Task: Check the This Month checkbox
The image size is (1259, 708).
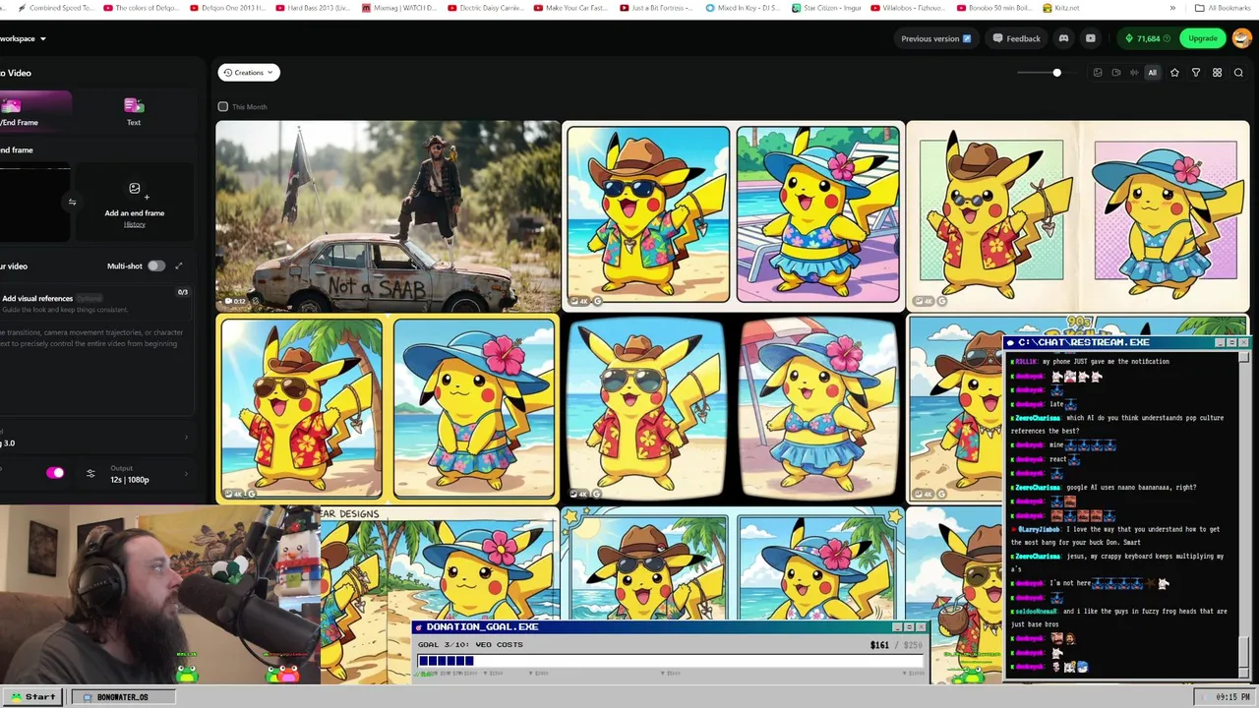Action: coord(223,106)
